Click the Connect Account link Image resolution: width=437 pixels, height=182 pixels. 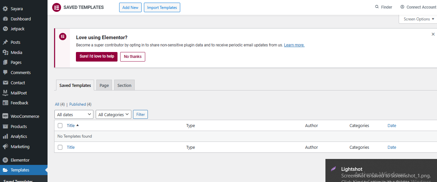(x=418, y=7)
